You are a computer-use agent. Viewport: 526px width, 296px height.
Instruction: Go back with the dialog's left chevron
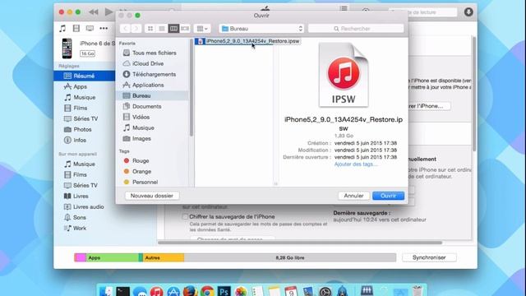[125, 29]
